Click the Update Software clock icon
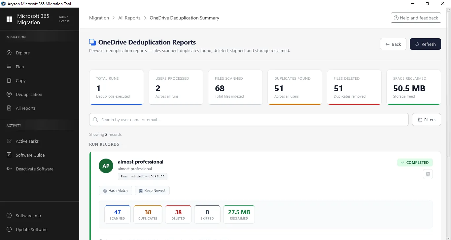This screenshot has width=451, height=240. click(9, 229)
